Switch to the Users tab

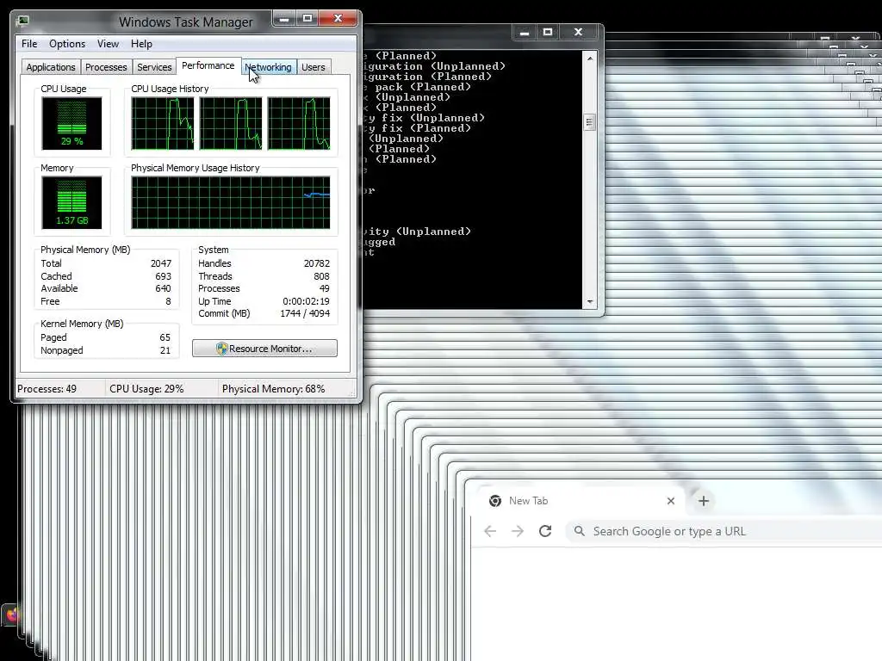tap(314, 67)
